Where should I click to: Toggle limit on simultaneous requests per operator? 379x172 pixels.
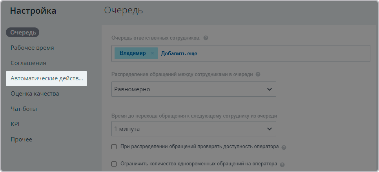pos(114,164)
